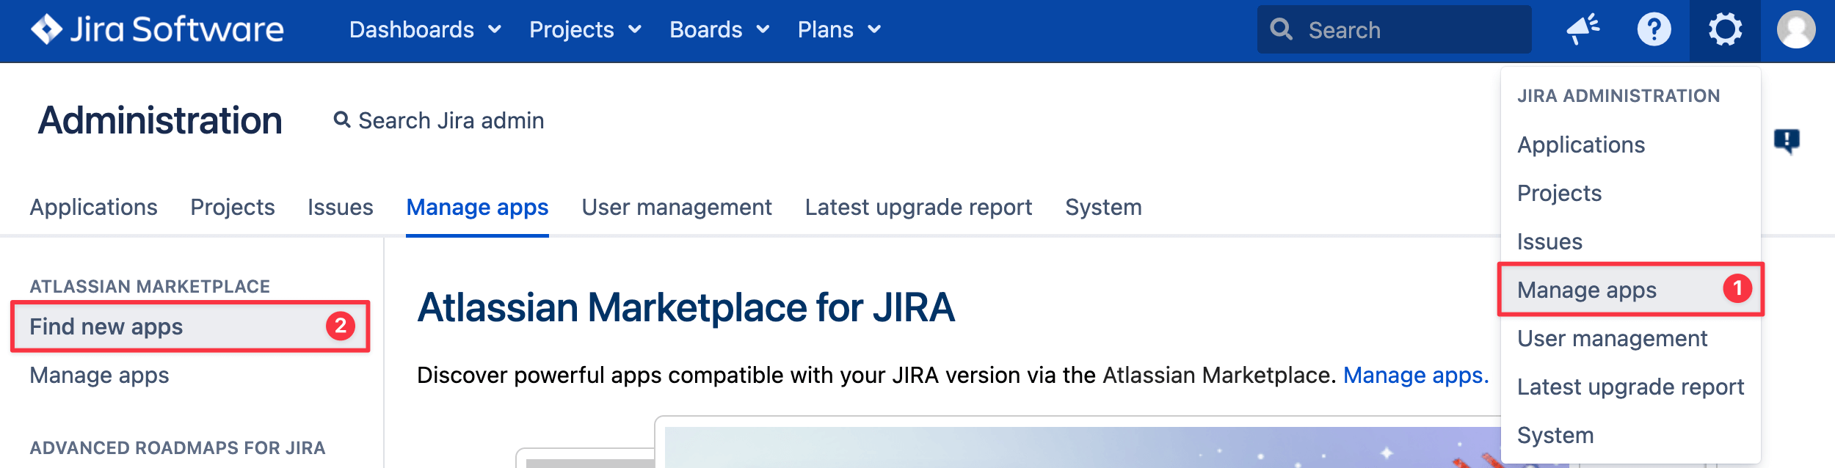Choose Applications from Jira Administration menu

click(x=1581, y=145)
